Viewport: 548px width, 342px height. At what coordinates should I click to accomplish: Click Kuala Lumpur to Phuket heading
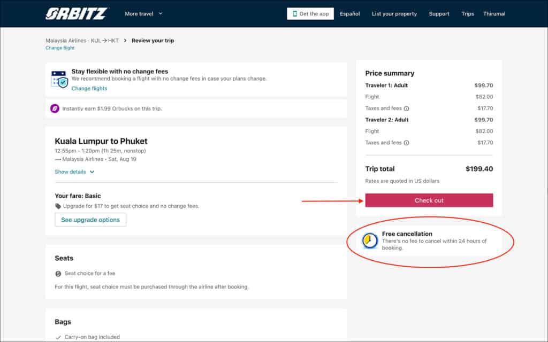(101, 141)
